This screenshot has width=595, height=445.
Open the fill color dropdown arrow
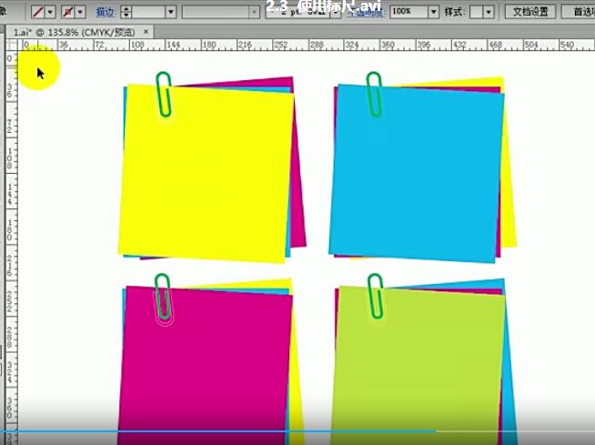click(x=49, y=12)
